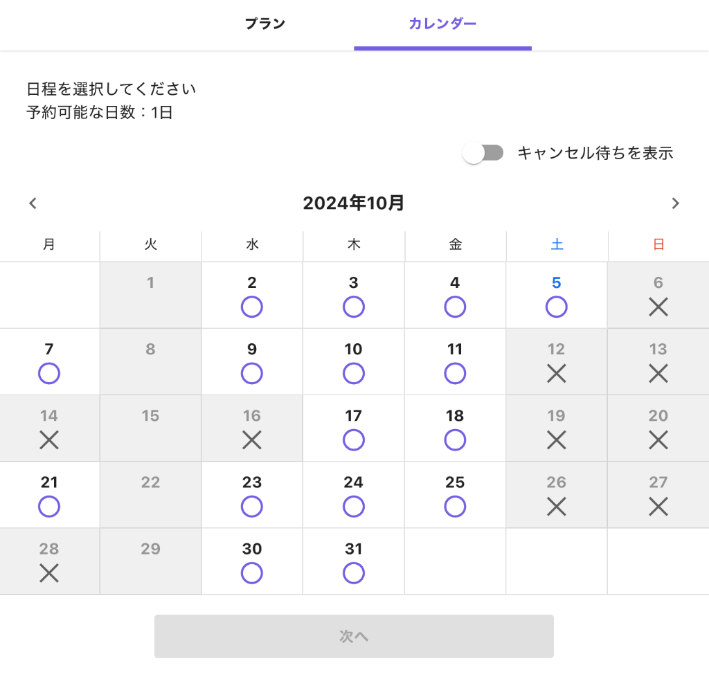Open the カレンダー tab
This screenshot has width=709, height=697.
point(442,24)
